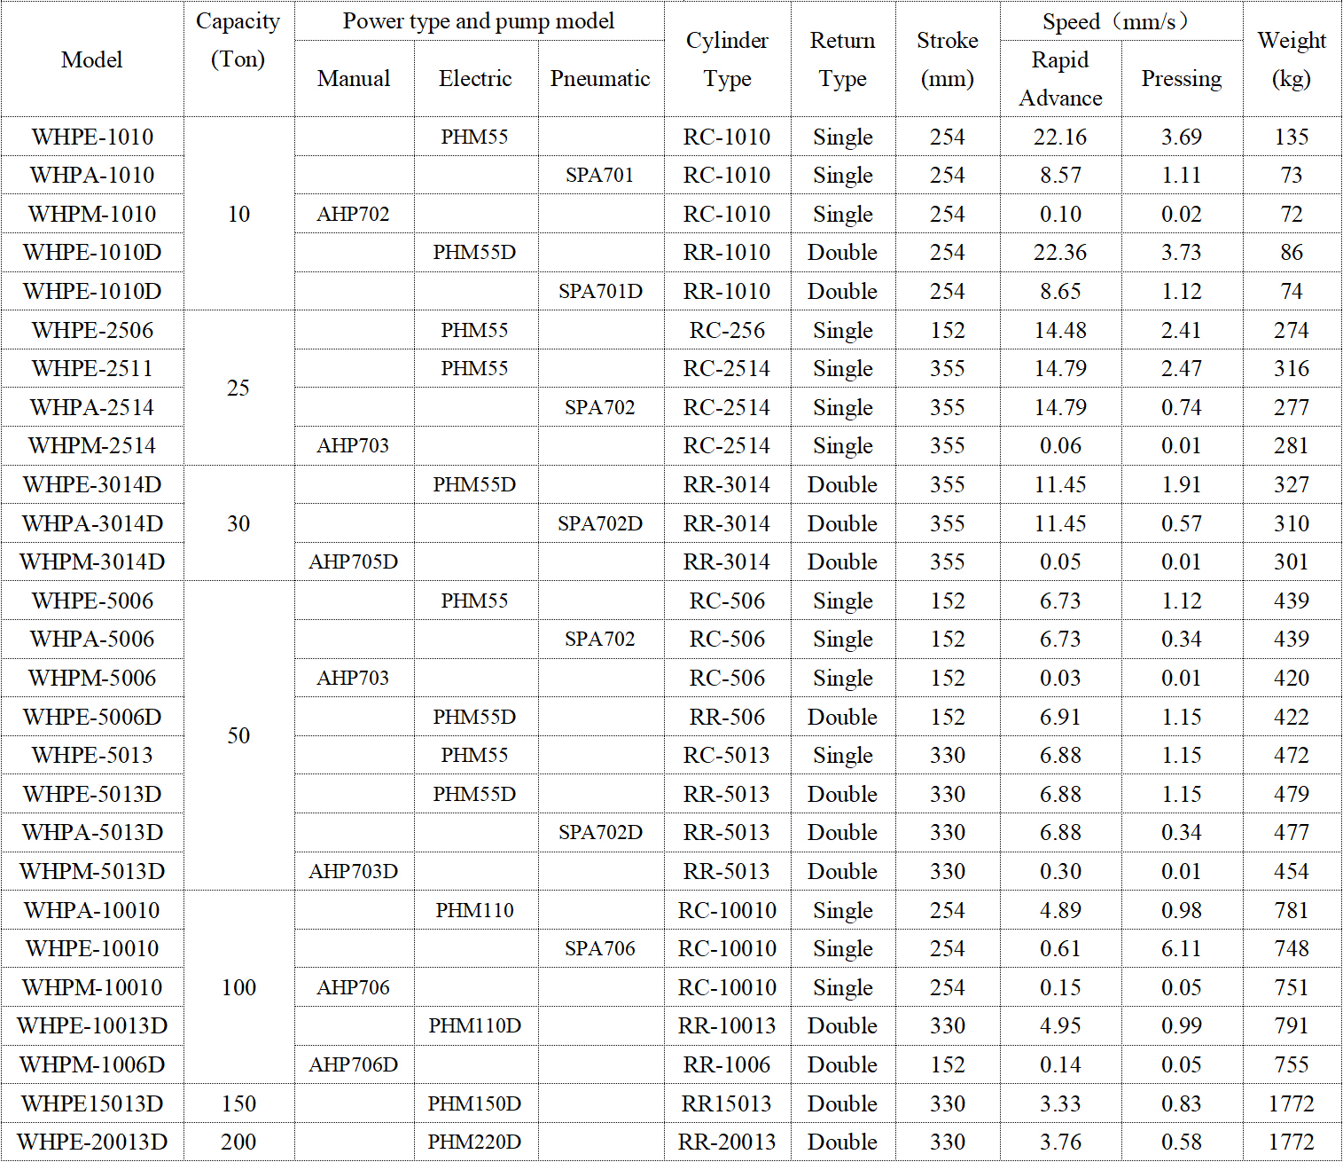The image size is (1343, 1162).
Task: Select the SPA701D pneumatic pump cell
Action: click(x=600, y=291)
